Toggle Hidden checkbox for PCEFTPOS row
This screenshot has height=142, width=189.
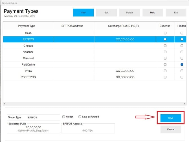click(x=182, y=77)
